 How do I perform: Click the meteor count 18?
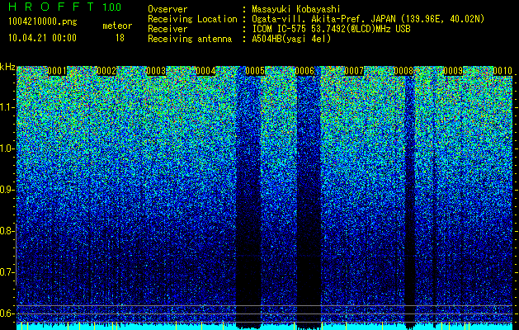120,38
